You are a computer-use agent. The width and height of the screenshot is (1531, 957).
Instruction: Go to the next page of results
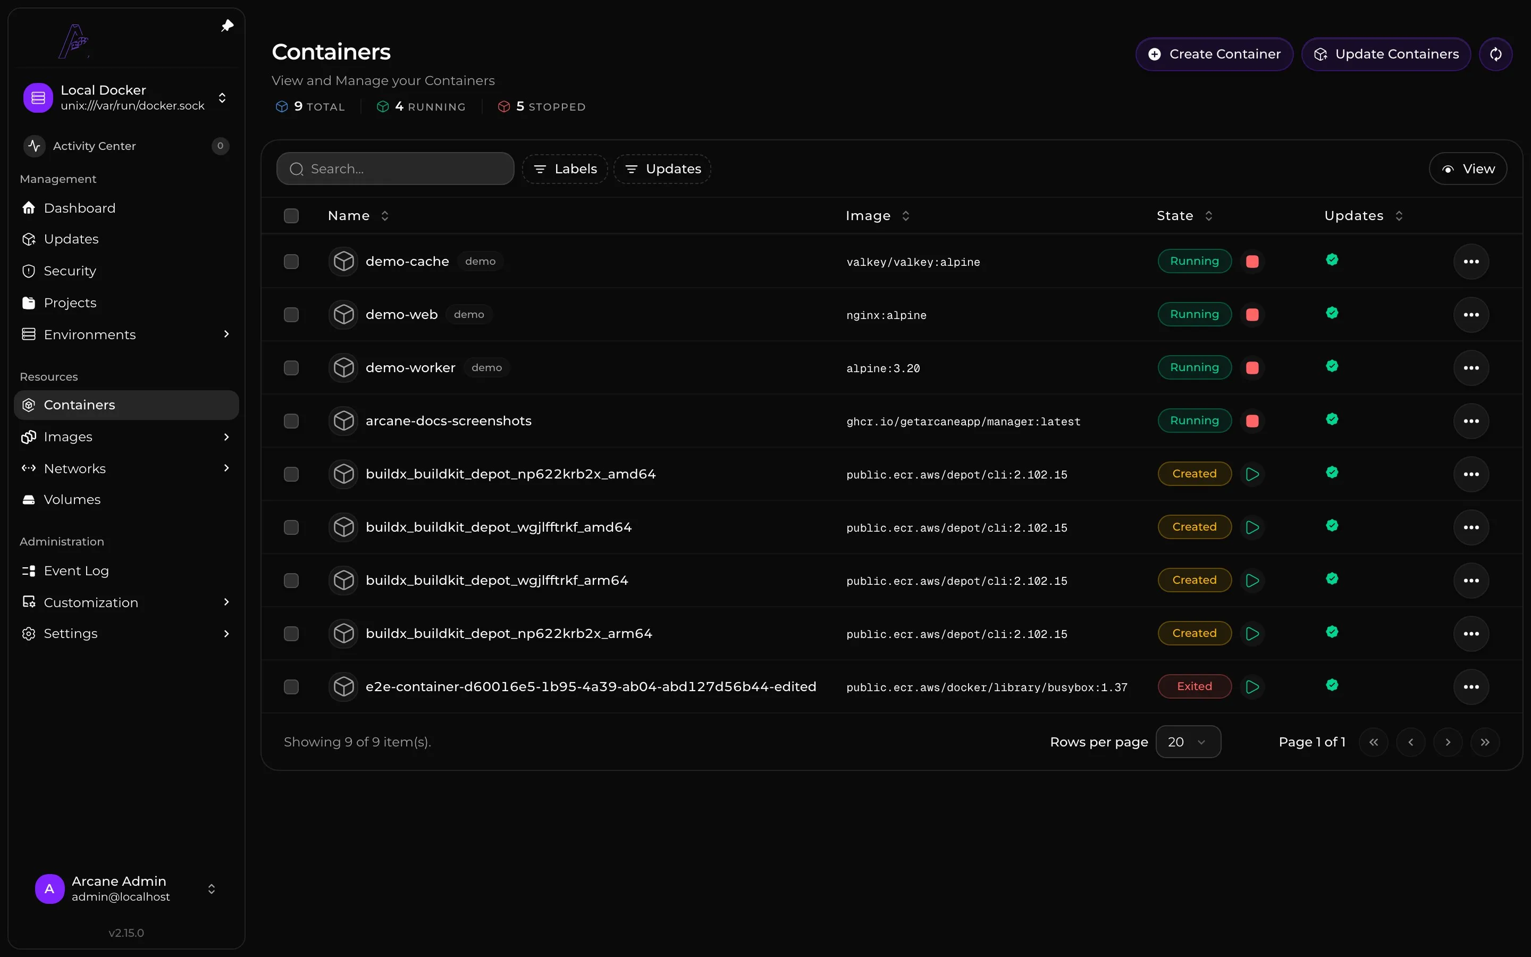tap(1448, 742)
